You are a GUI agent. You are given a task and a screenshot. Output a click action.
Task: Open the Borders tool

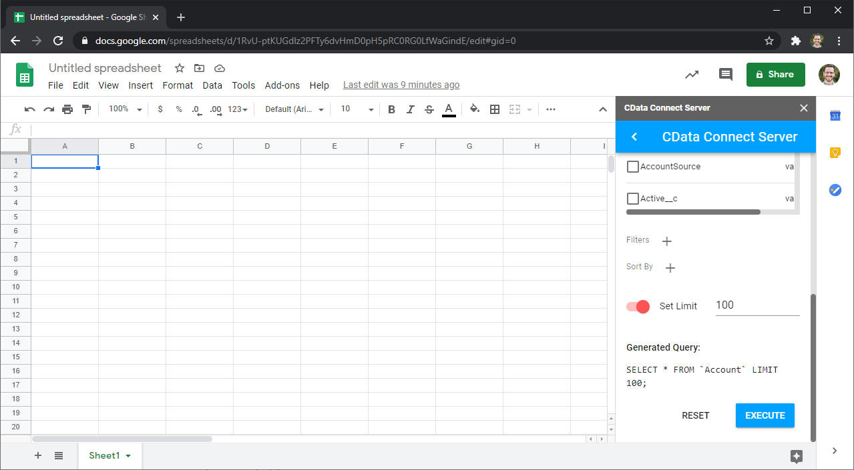tap(495, 109)
